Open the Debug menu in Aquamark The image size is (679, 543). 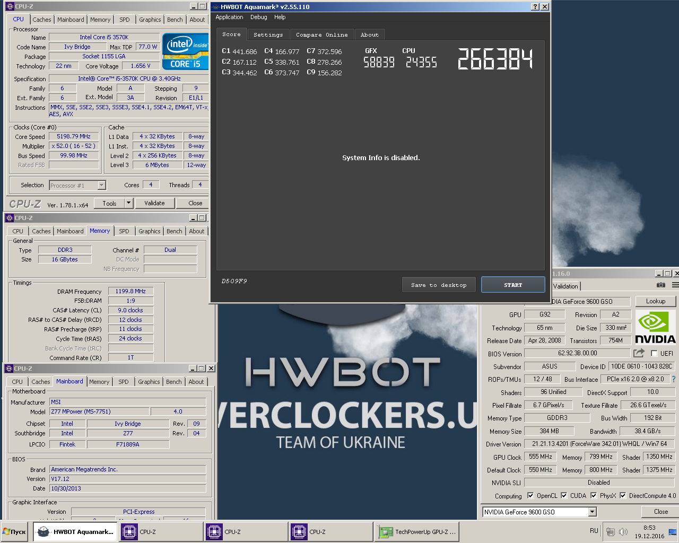259,17
